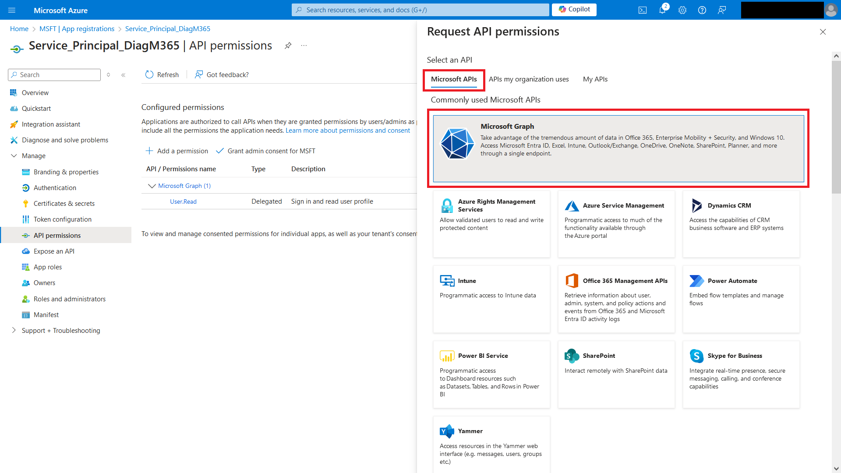Switch to APIs my organization uses tab
The width and height of the screenshot is (841, 473).
click(528, 79)
